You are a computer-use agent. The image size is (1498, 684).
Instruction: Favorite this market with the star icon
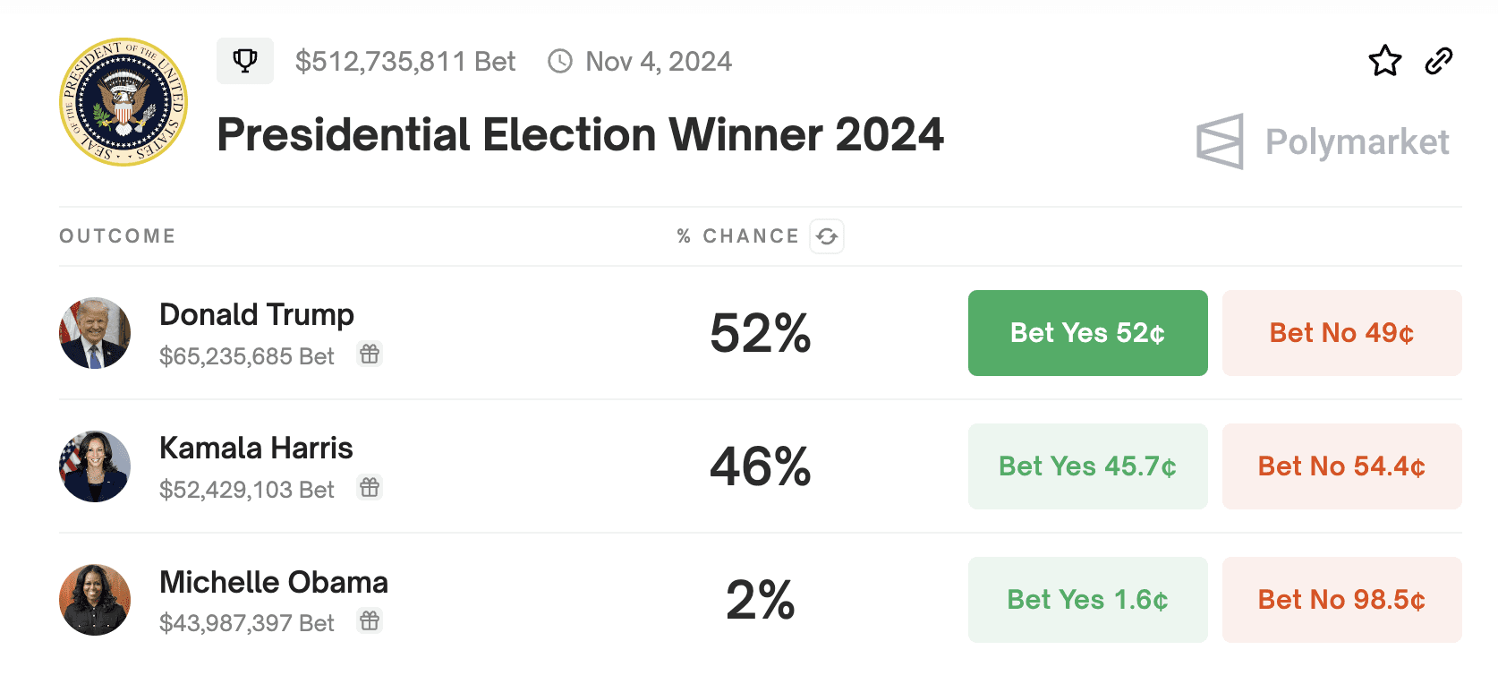click(x=1384, y=61)
